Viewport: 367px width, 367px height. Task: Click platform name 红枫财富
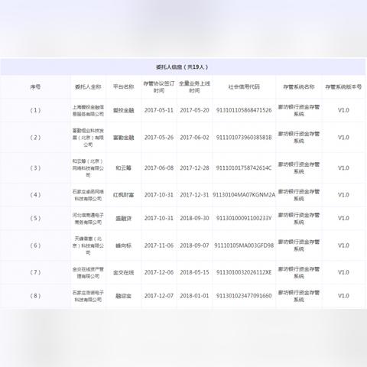(x=124, y=195)
